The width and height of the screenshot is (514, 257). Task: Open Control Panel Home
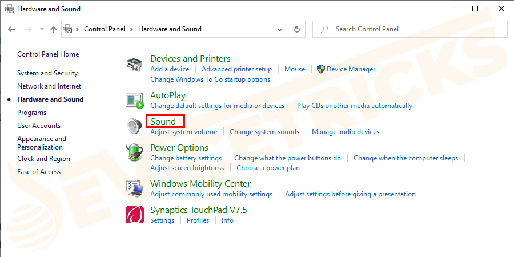pos(48,54)
